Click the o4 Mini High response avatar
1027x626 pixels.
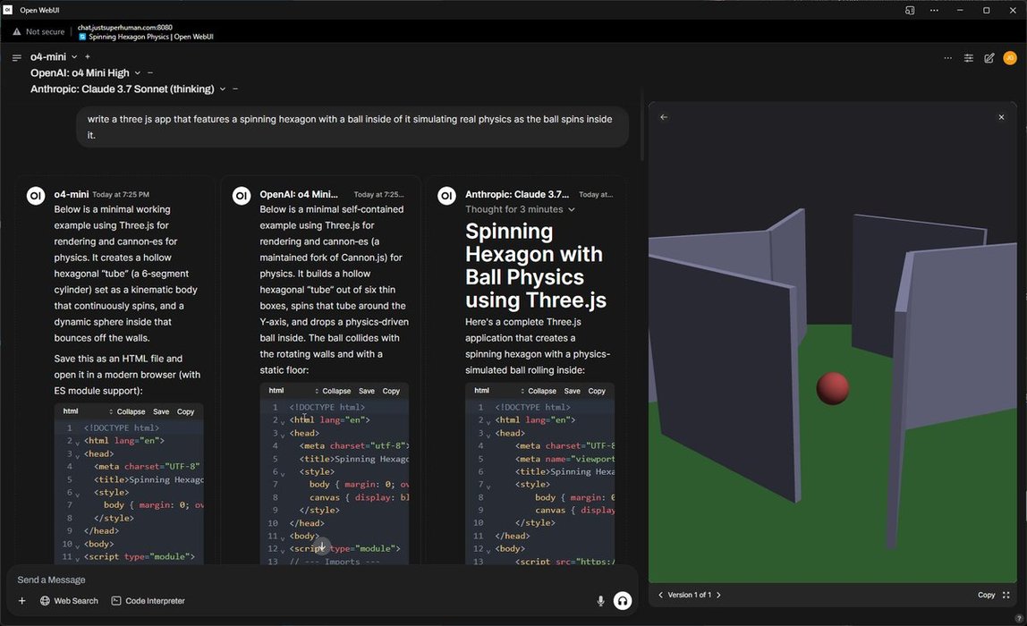coord(241,195)
